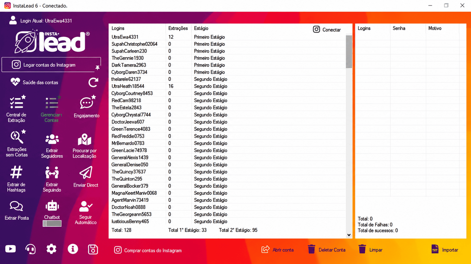Select Extrair de Hashtags icon

[x=16, y=172]
